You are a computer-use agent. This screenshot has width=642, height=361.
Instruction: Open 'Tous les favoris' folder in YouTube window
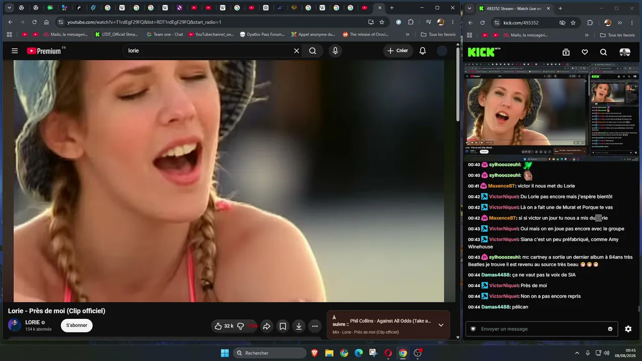coord(438,35)
